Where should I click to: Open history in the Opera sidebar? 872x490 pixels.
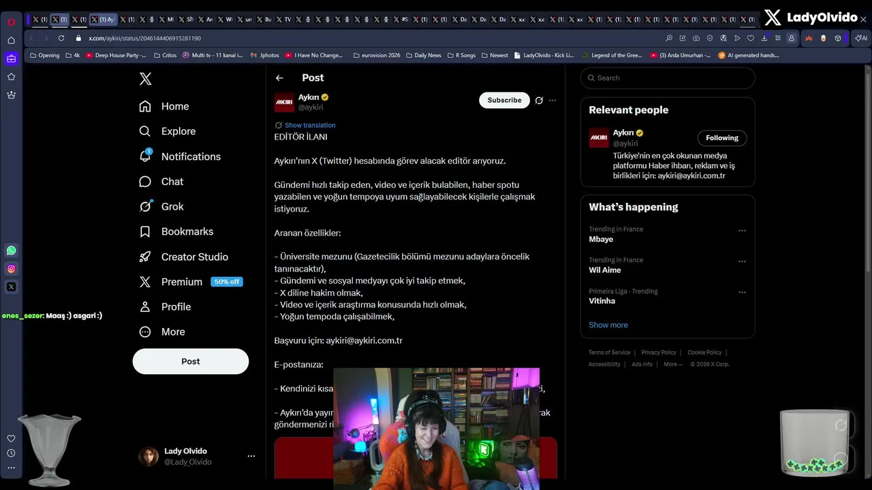click(x=11, y=453)
